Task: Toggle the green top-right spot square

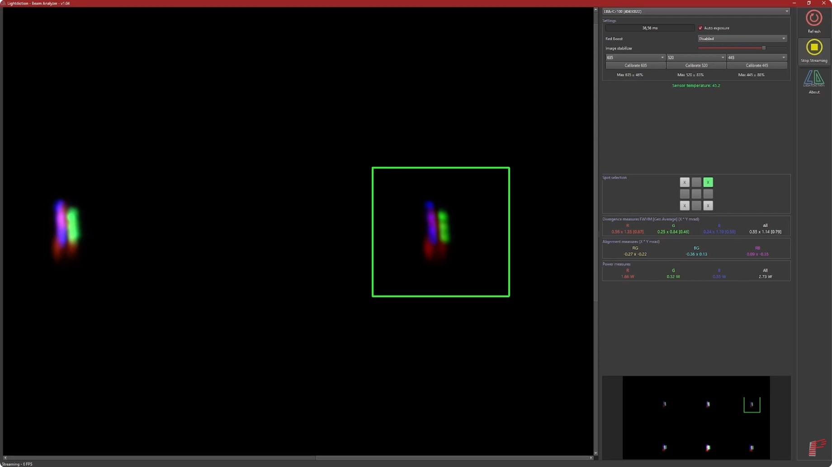Action: click(708, 182)
